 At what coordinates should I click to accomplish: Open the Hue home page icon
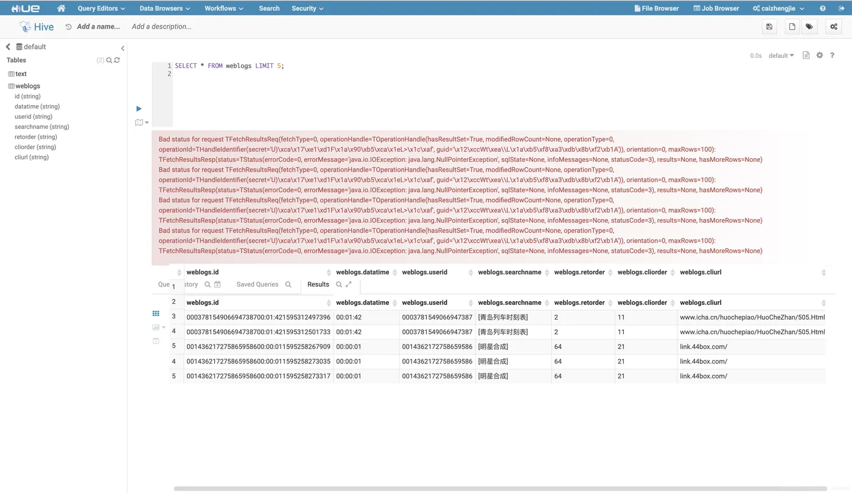(x=61, y=9)
